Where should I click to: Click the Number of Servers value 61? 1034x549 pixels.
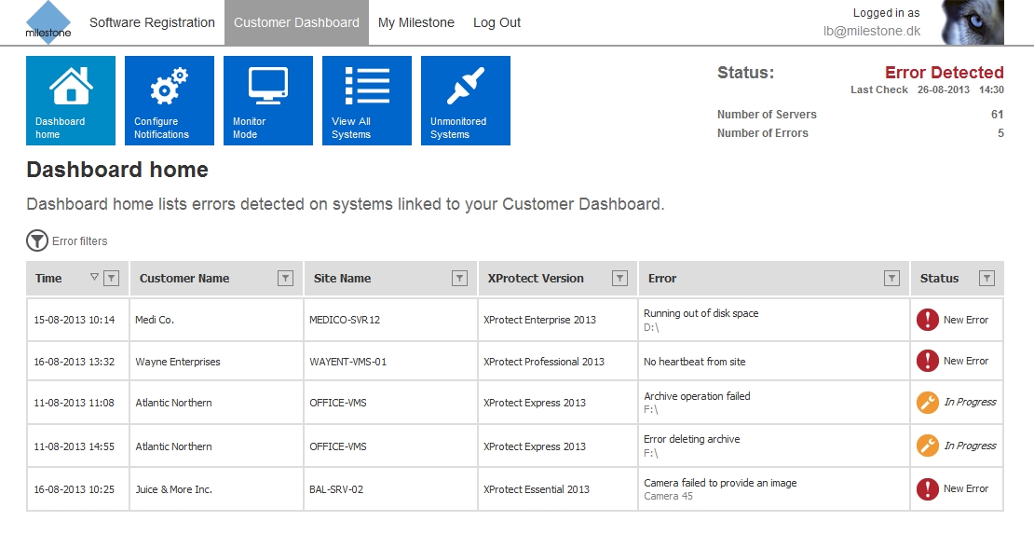(x=997, y=115)
